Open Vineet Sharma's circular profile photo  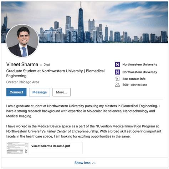(x=22, y=41)
